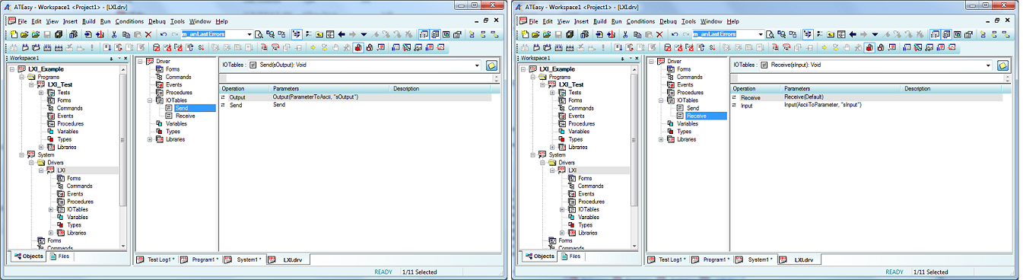Click the red Delete X icon in right window toolbar

coord(659,34)
